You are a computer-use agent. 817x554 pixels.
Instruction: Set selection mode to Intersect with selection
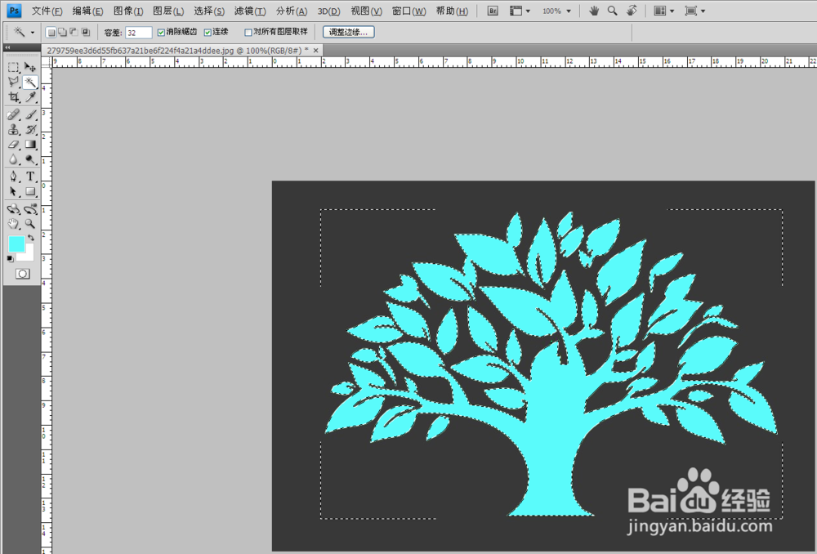pyautogui.click(x=86, y=33)
